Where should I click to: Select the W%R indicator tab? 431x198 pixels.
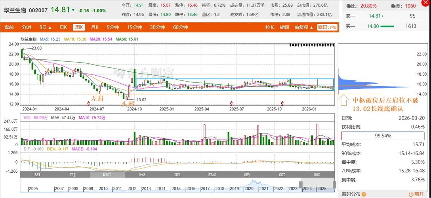(x=142, y=175)
